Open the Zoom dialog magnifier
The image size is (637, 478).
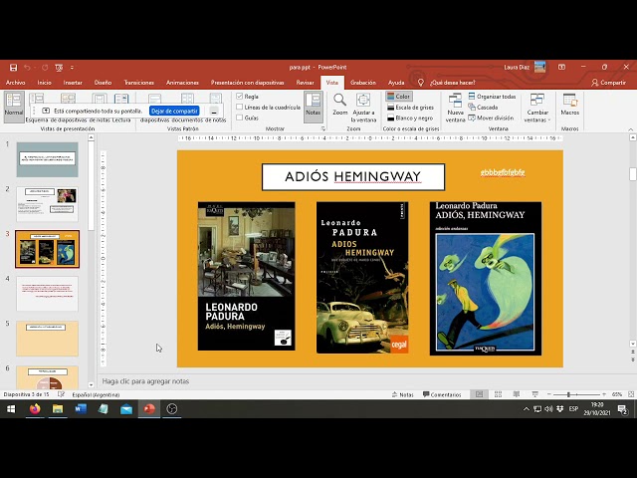click(x=340, y=105)
